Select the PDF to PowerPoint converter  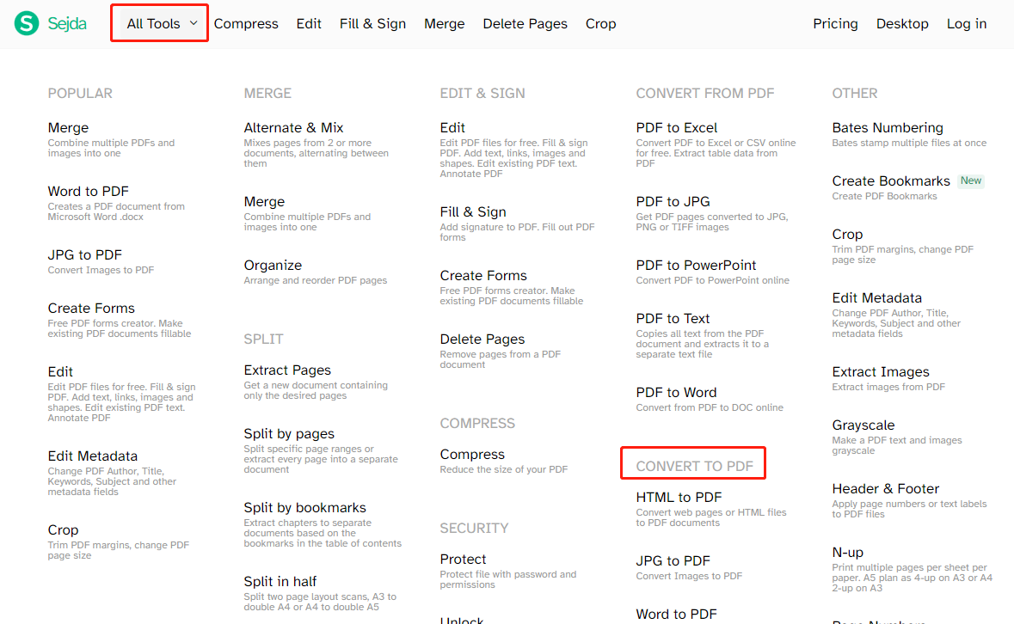pos(696,266)
